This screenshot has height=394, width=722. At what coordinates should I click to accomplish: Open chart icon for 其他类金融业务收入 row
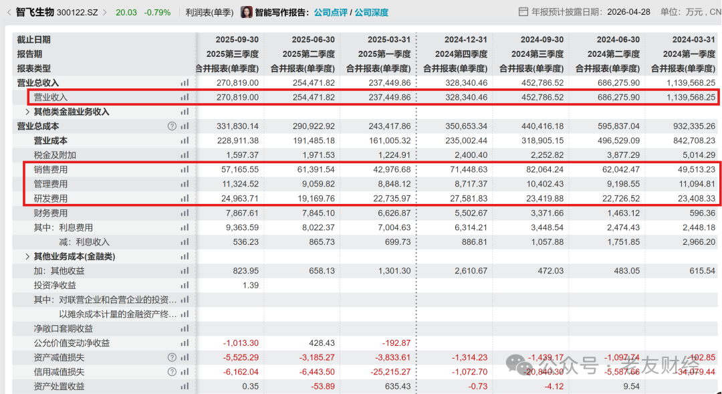click(185, 112)
